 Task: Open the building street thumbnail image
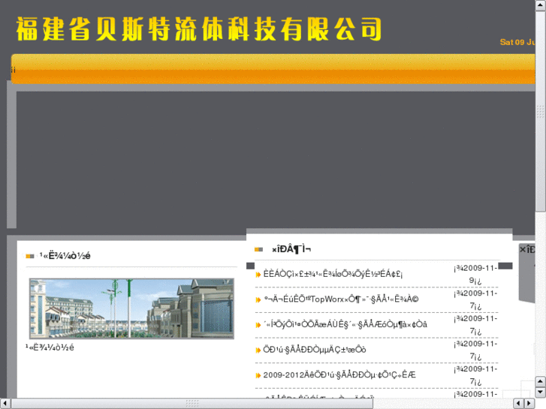tap(131, 308)
